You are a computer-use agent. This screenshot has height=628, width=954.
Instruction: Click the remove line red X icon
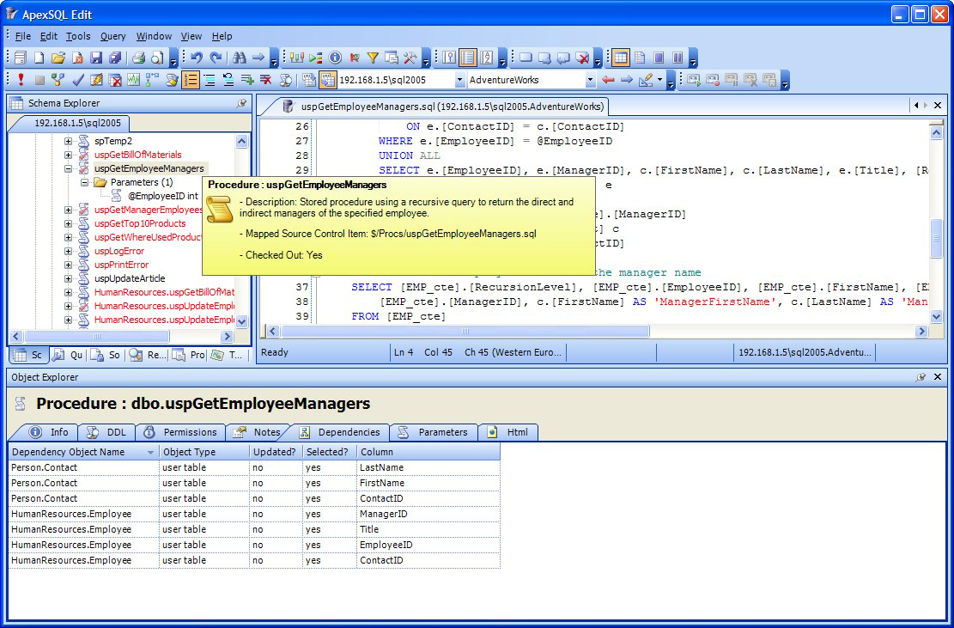266,80
